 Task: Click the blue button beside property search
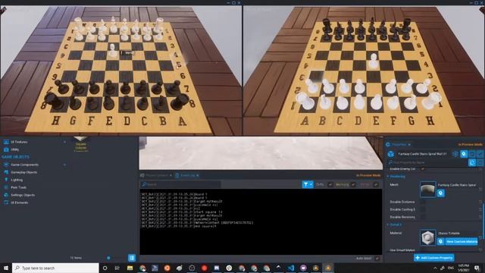[471, 162]
